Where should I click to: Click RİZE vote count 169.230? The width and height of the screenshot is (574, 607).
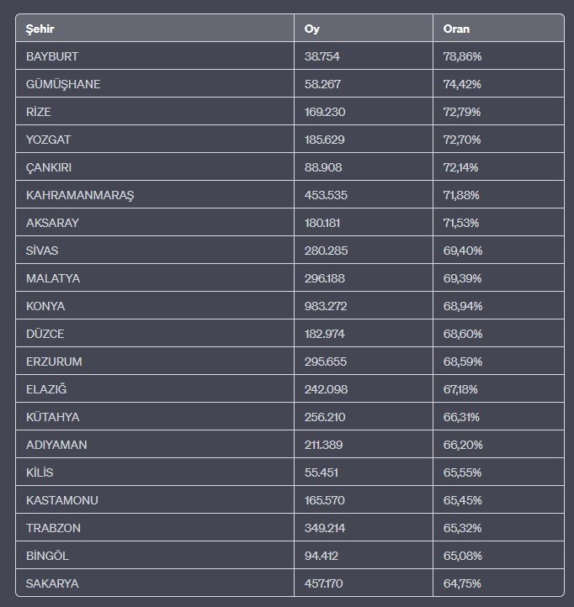pyautogui.click(x=325, y=112)
